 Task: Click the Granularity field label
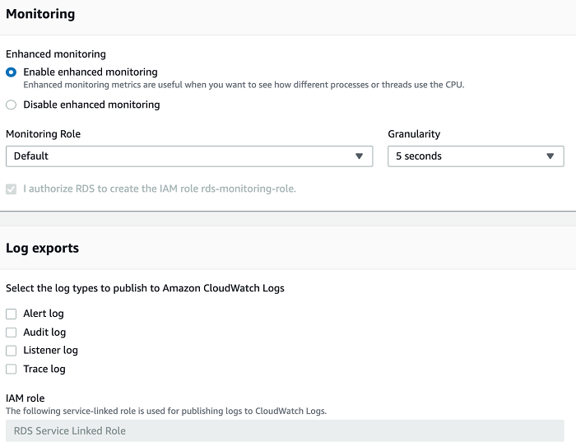click(414, 134)
